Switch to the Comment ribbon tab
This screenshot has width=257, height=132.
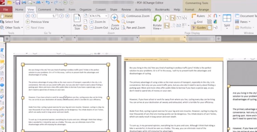[44, 10]
